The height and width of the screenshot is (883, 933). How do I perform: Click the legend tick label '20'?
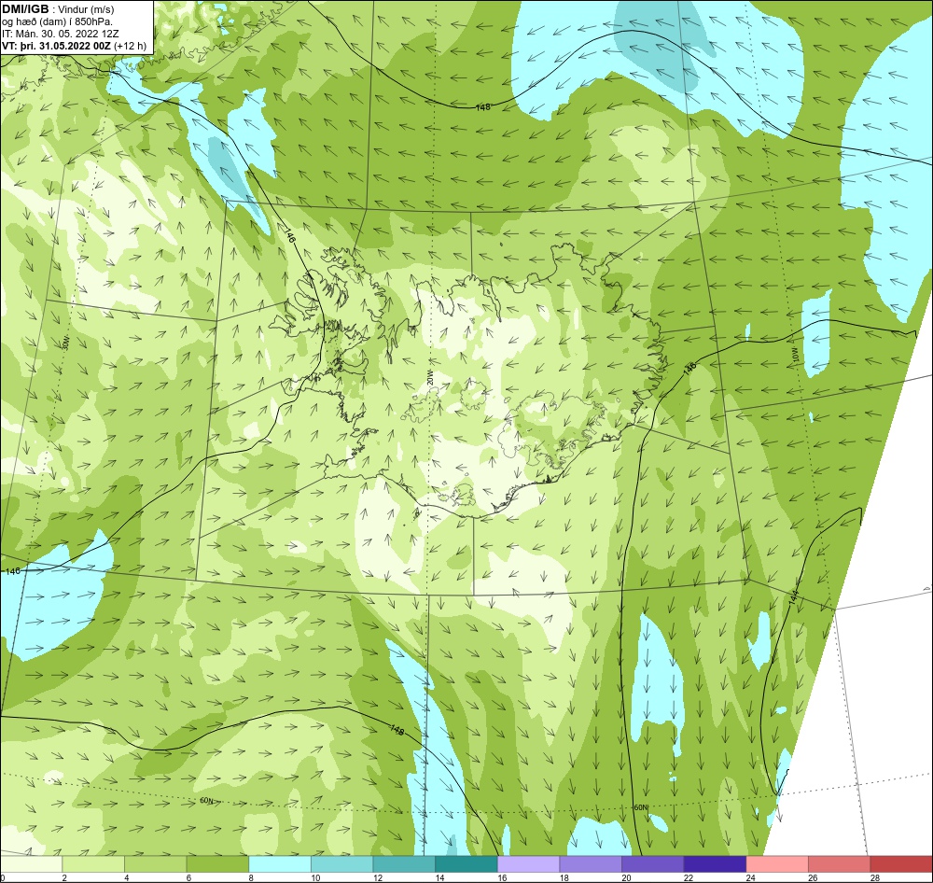(627, 877)
